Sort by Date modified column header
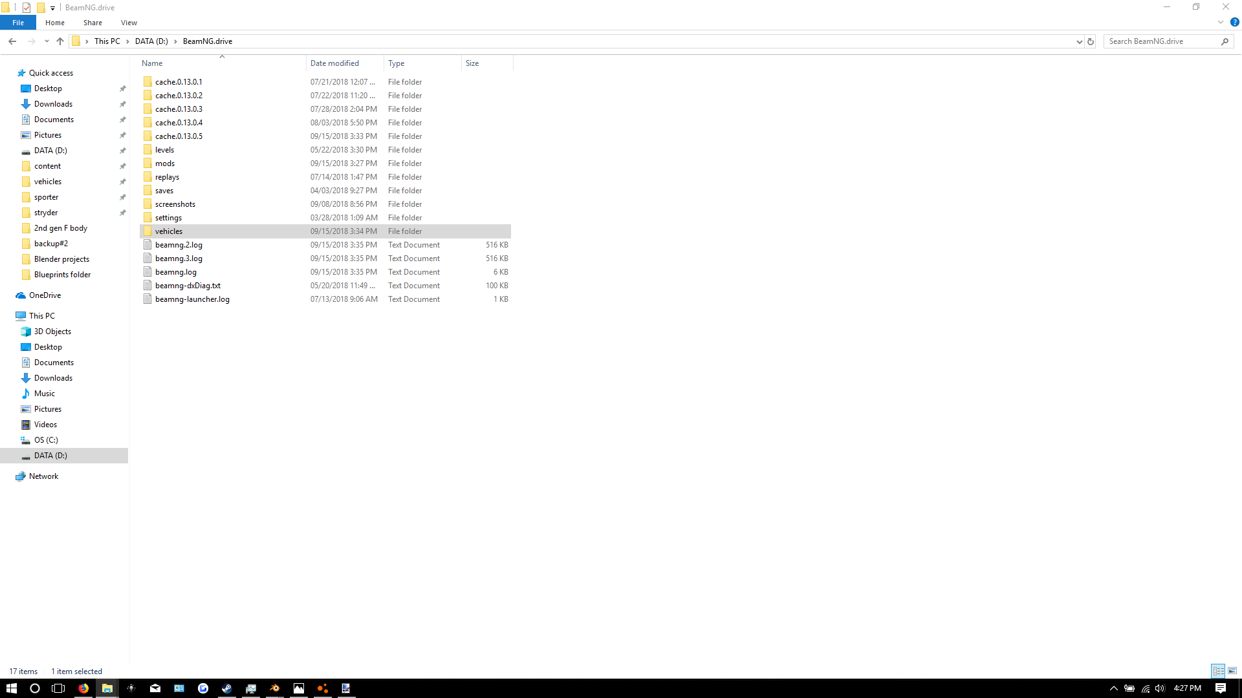 tap(334, 63)
